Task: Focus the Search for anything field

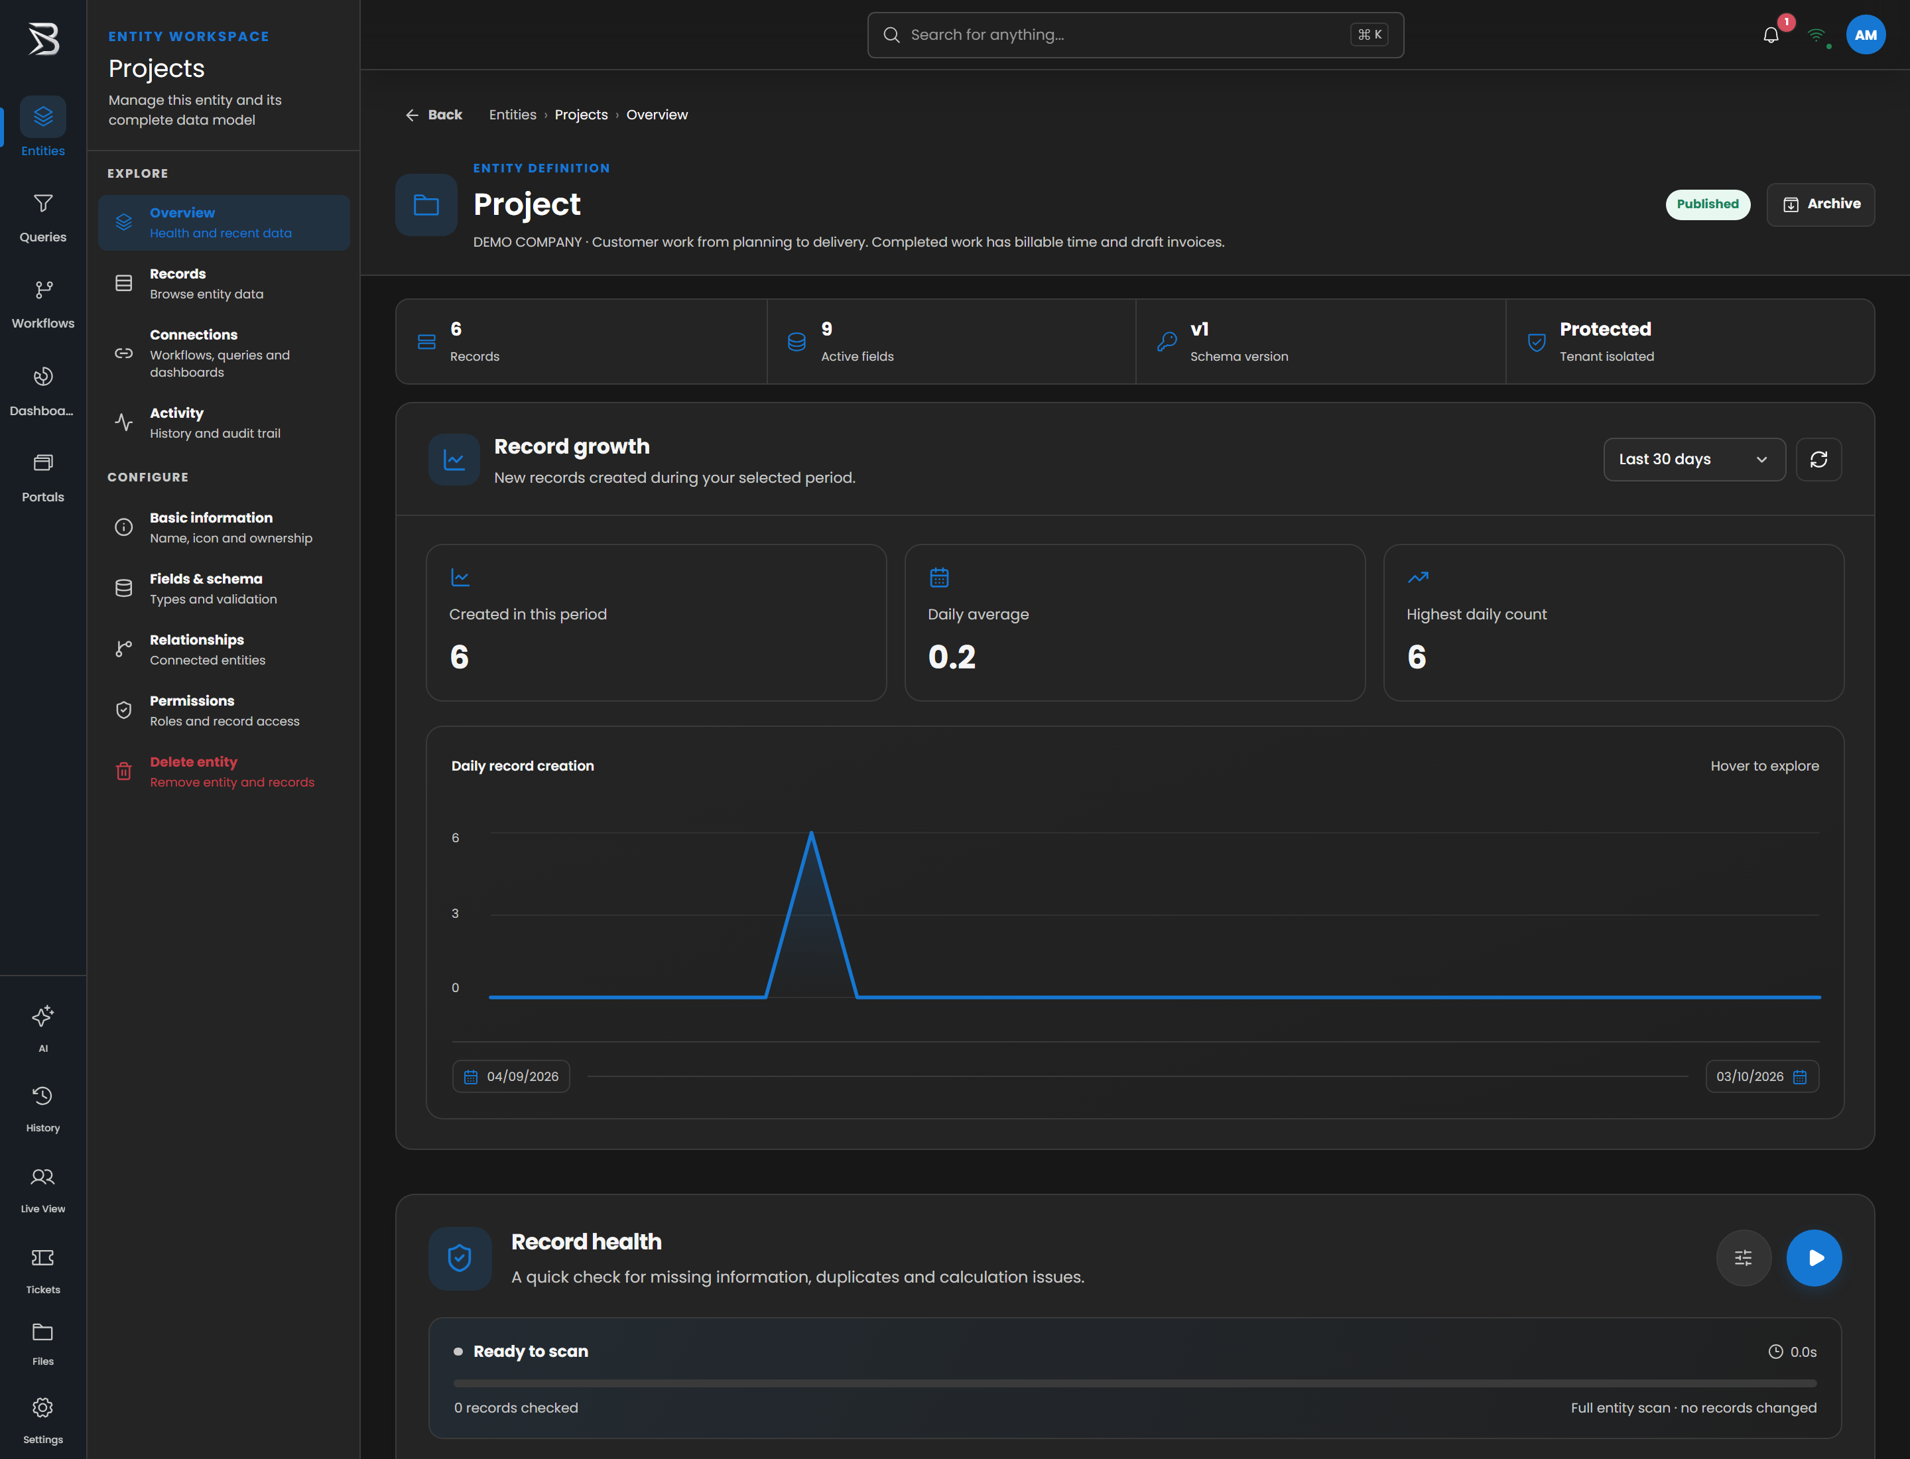Action: click(1135, 34)
